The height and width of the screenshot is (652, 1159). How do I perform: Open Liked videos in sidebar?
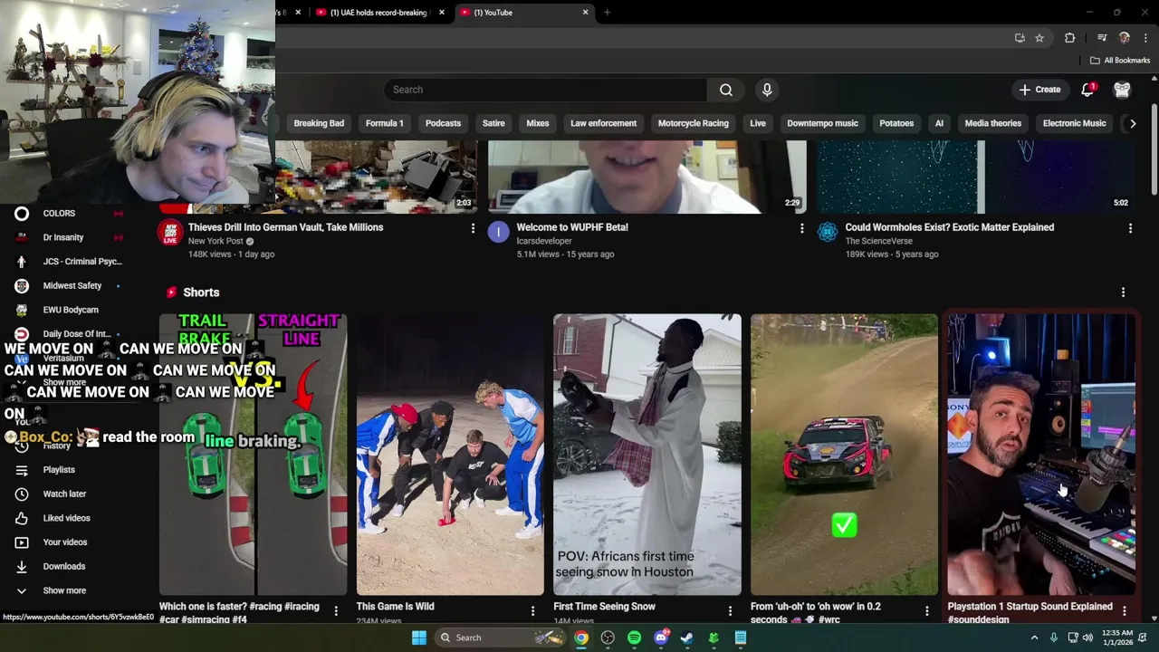(66, 518)
